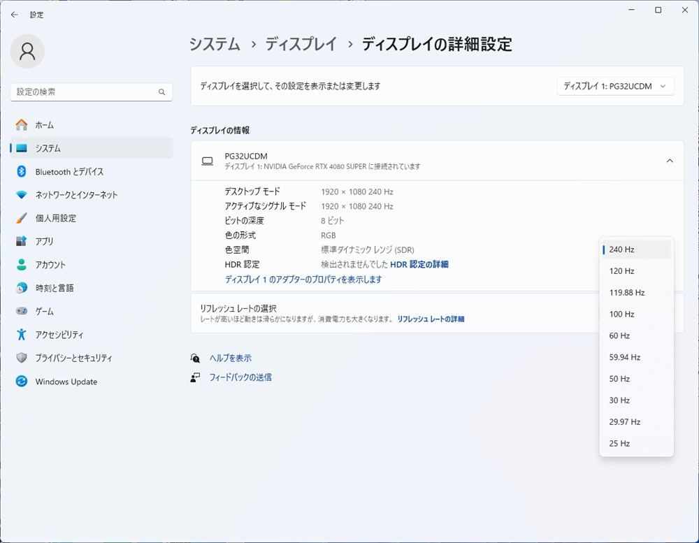Click ヘルプを表示 link

[x=231, y=358]
